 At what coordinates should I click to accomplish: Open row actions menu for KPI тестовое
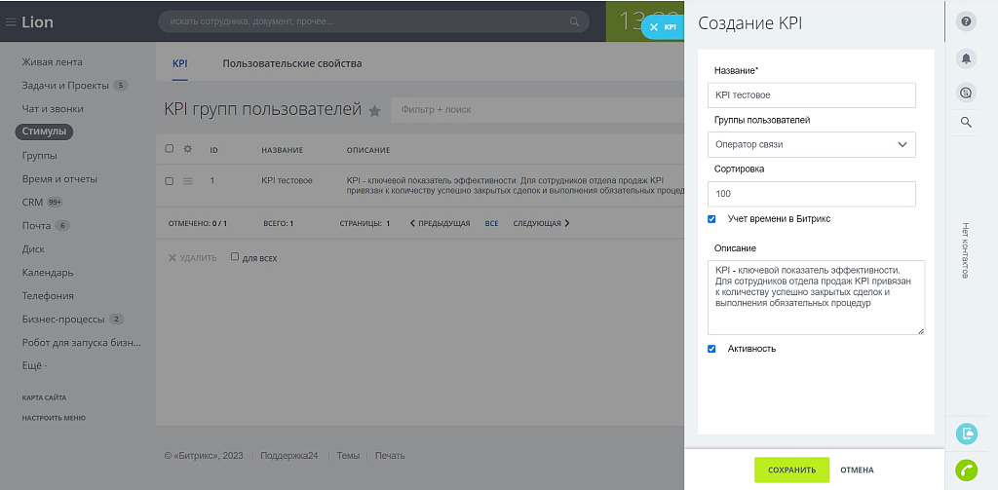tap(188, 181)
